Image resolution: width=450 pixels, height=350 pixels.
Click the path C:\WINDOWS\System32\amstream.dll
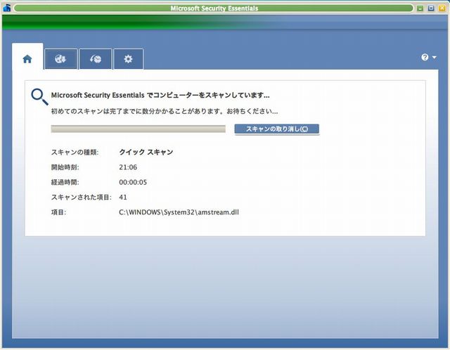coord(179,212)
